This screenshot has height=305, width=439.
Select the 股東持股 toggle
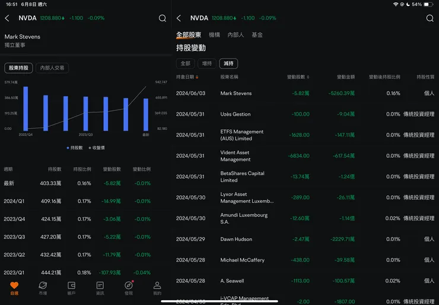pyautogui.click(x=18, y=68)
